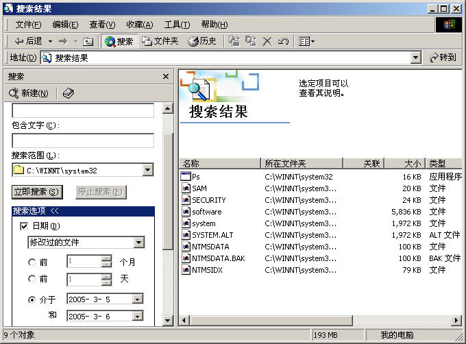Screen dimensions: 466x344
Task: Open the 收藏(A) menu
Action: pos(139,25)
